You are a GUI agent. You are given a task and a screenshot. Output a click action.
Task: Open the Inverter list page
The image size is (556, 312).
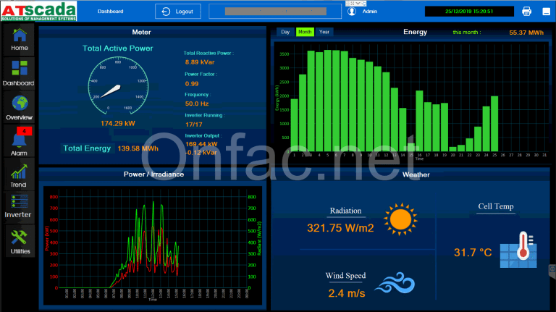point(20,206)
